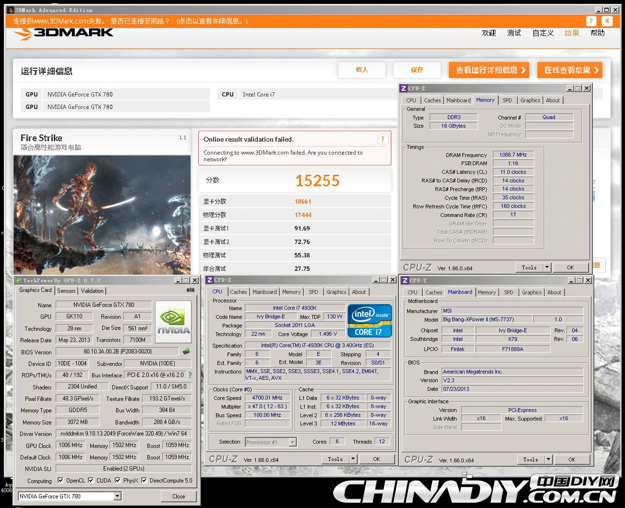The width and height of the screenshot is (625, 508).
Task: Click the score value 15255
Action: (317, 181)
